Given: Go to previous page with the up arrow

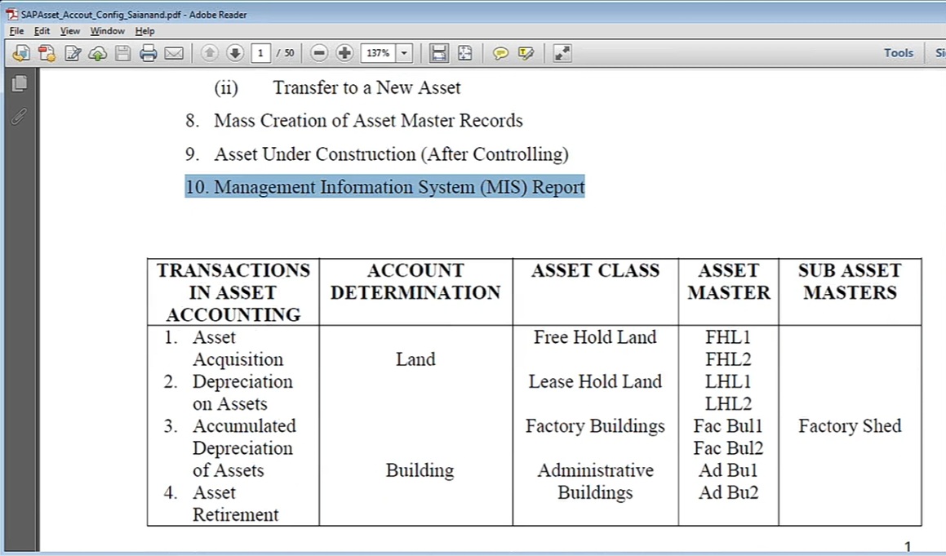Looking at the screenshot, I should [209, 53].
